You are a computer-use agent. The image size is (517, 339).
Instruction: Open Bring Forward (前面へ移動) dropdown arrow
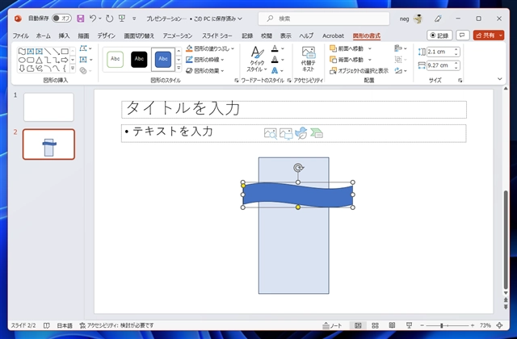point(370,48)
